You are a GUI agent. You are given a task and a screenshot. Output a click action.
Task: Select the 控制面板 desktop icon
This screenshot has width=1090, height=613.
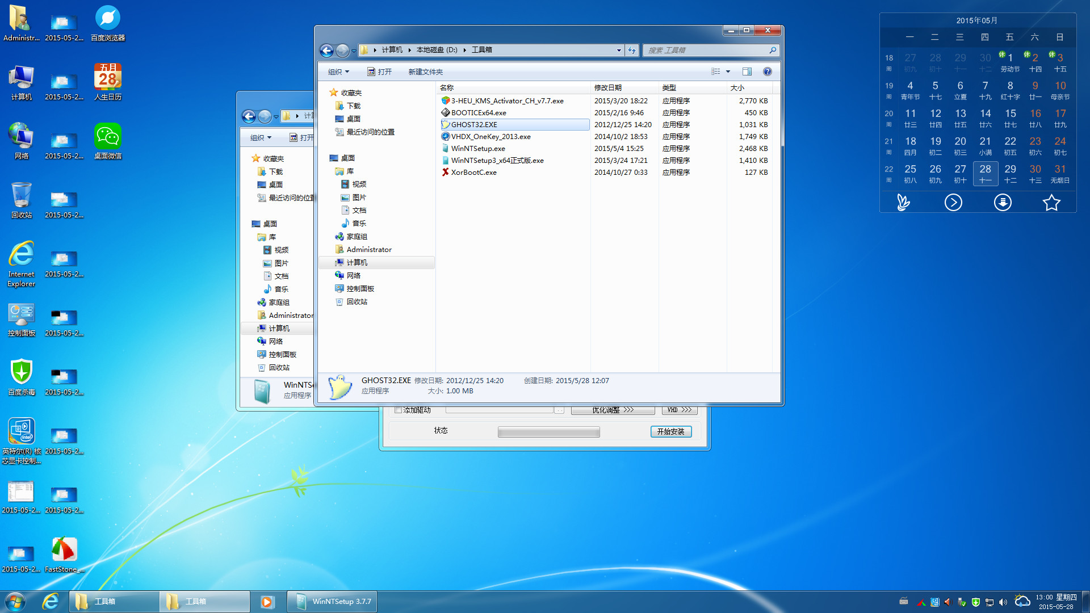[21, 319]
